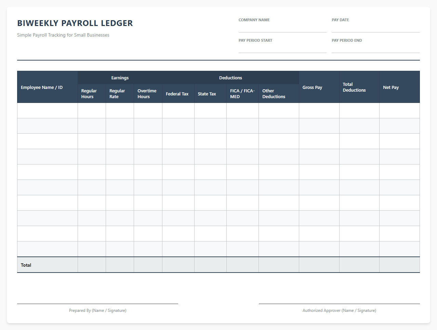437x330 pixels.
Task: Click the 'Overtime Hours' column header
Action: [x=148, y=94]
